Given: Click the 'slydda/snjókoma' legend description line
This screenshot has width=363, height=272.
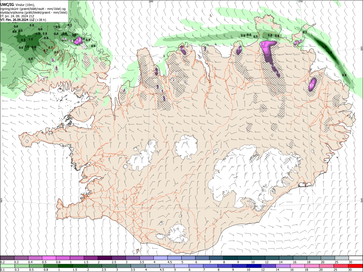Looking at the screenshot, I should tap(34, 12).
